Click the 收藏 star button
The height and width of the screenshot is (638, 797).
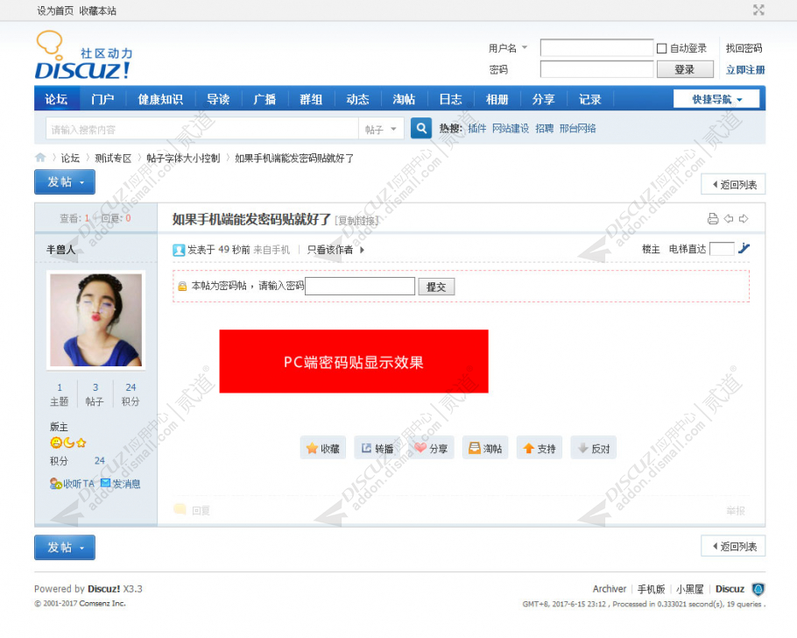[323, 448]
